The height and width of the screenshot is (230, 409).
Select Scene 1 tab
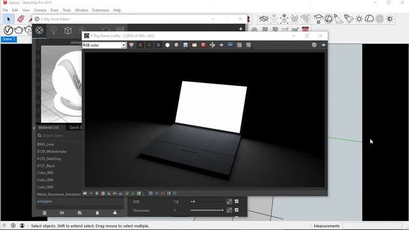9,39
